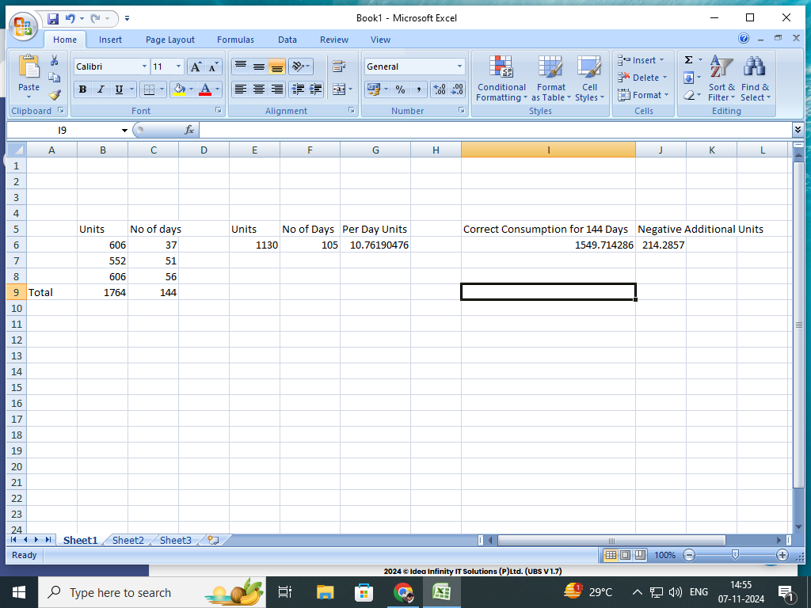Apply comma style number format
811x608 pixels.
click(418, 89)
